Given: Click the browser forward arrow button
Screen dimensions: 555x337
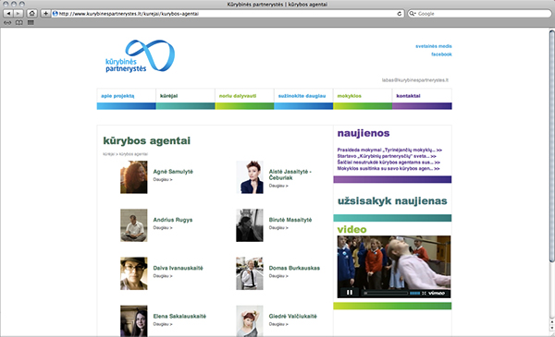Looking at the screenshot, I should (x=18, y=14).
